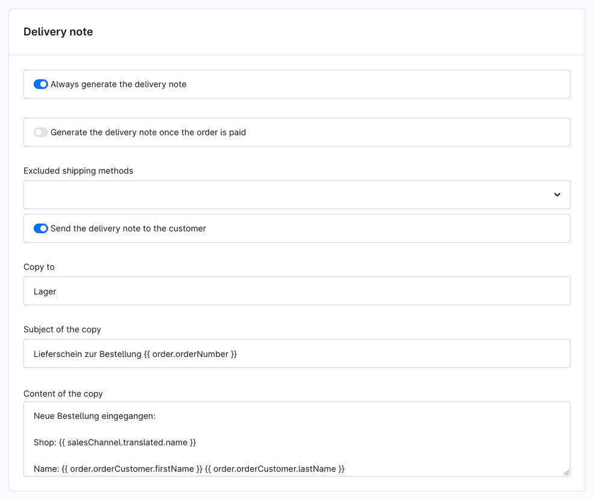The height and width of the screenshot is (500, 594).
Task: Click the Delivery note card heading
Action: 58,32
